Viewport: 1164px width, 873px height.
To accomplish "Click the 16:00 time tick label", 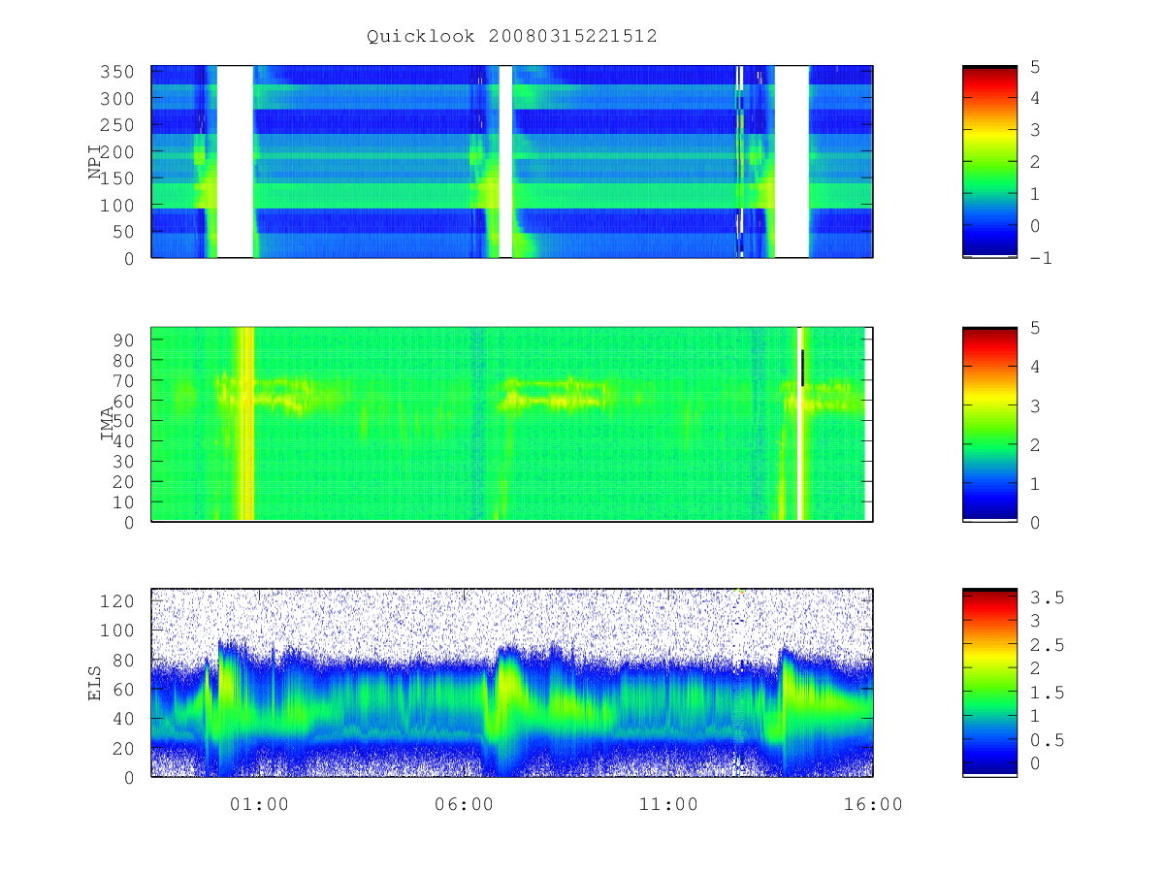I will click(x=873, y=804).
